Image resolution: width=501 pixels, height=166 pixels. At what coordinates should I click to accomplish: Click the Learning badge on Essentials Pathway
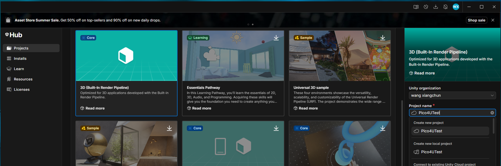click(x=198, y=38)
